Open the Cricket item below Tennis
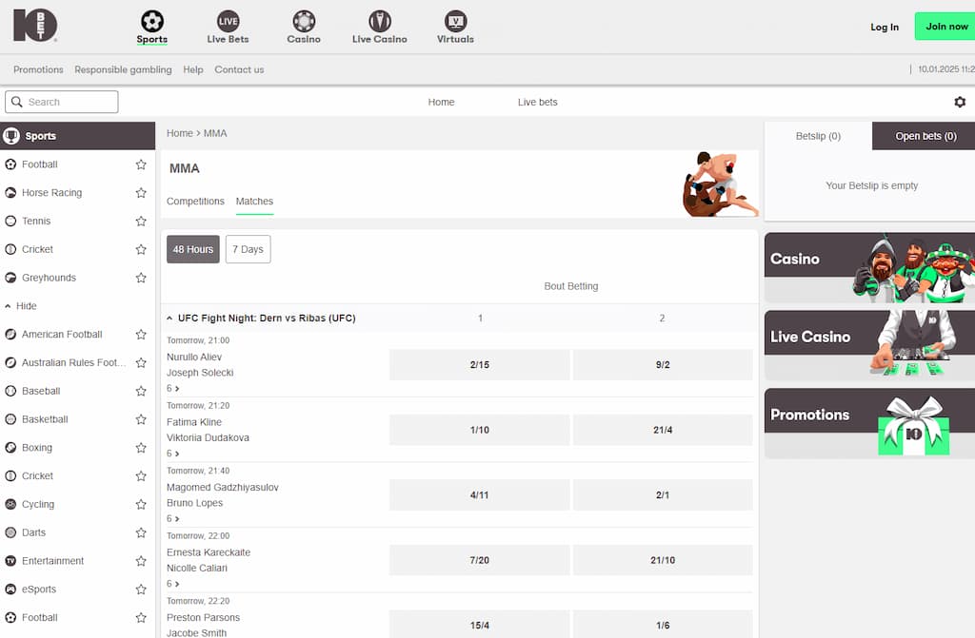 point(37,249)
